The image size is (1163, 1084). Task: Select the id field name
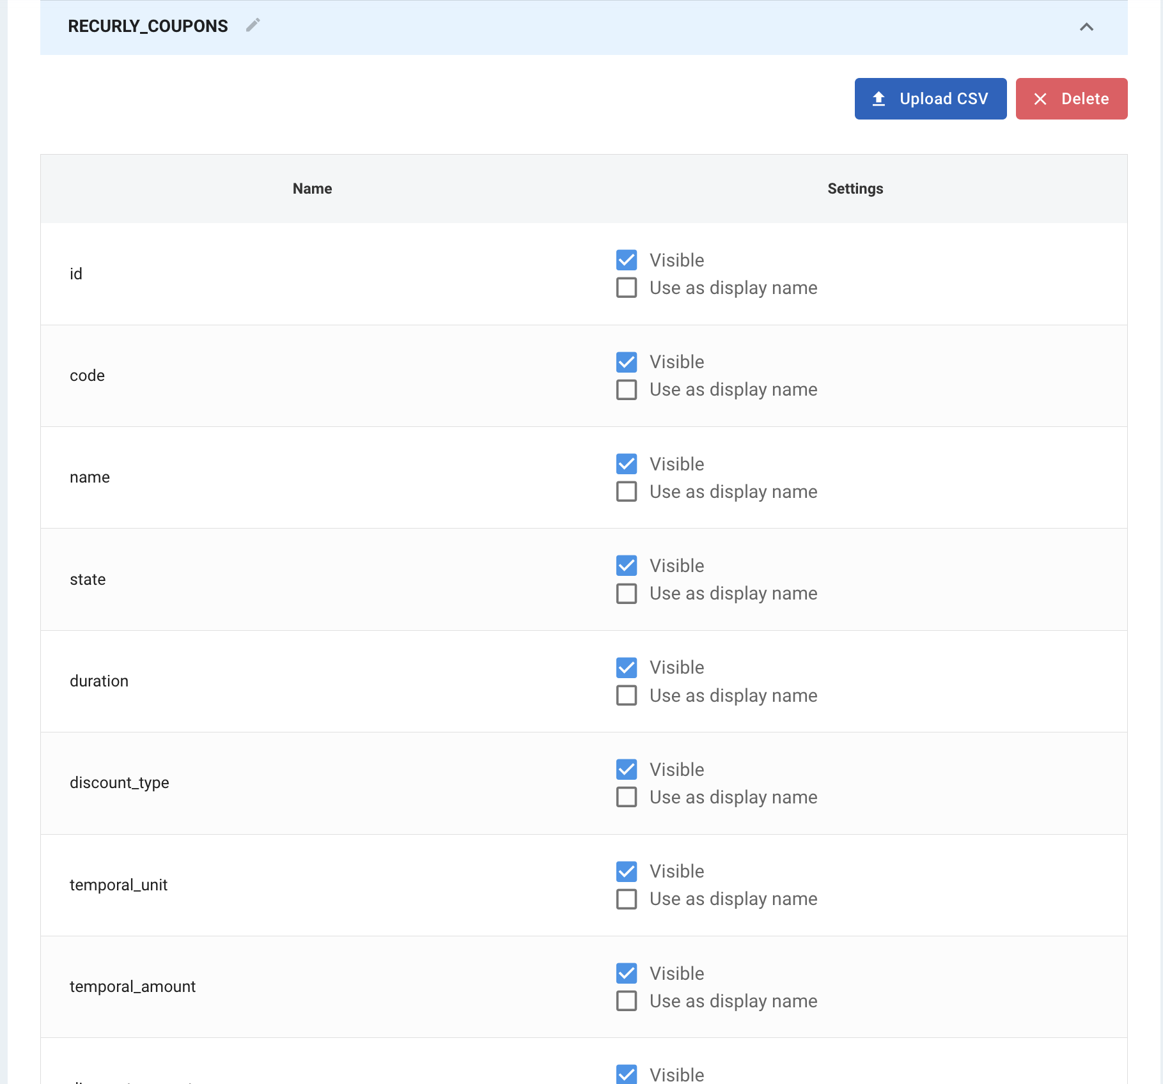pyautogui.click(x=76, y=274)
